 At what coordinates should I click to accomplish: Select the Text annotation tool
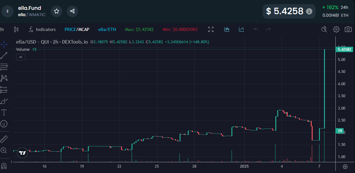[x=4, y=112]
